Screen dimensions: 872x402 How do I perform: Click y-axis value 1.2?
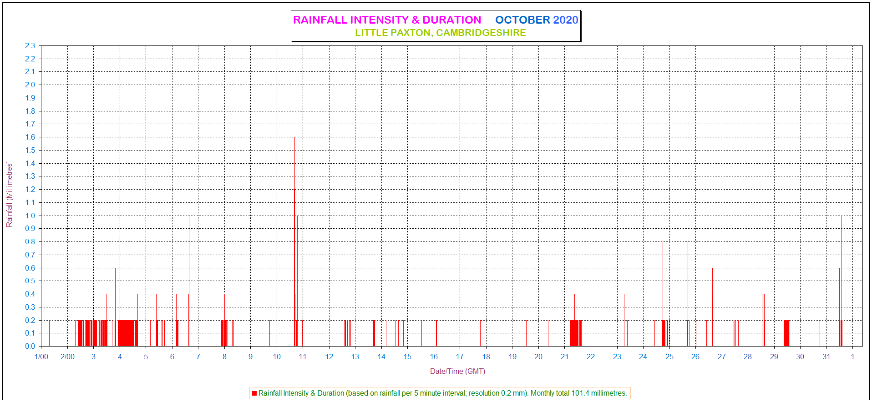pyautogui.click(x=30, y=189)
